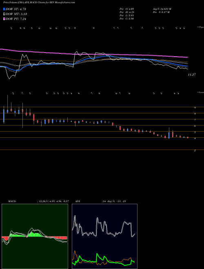Click the 'MACD:' panel heading
This screenshot has width=204, height=269.
(12, 201)
